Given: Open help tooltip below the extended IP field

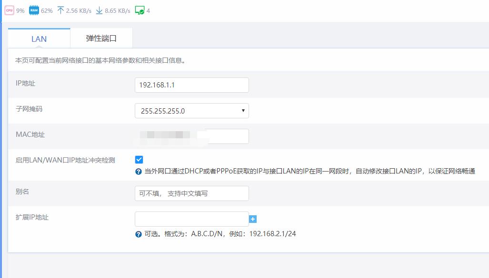Looking at the screenshot, I should coord(138,233).
